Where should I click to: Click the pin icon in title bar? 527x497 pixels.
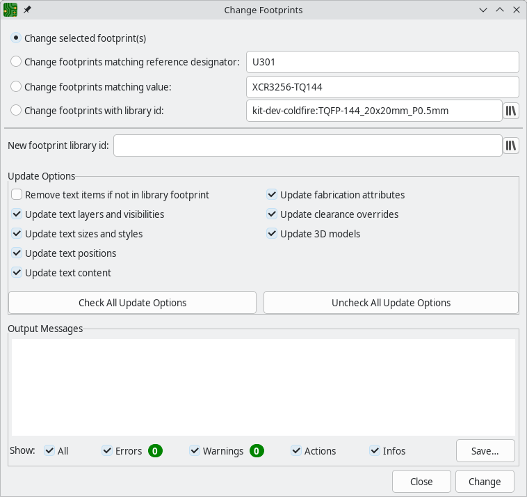tap(27, 10)
